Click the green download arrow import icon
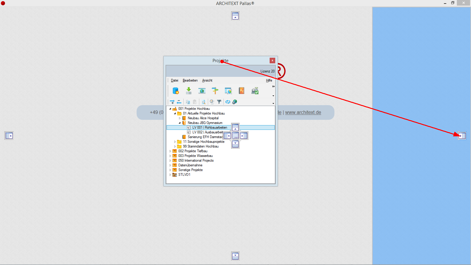471x265 pixels. pyautogui.click(x=189, y=91)
